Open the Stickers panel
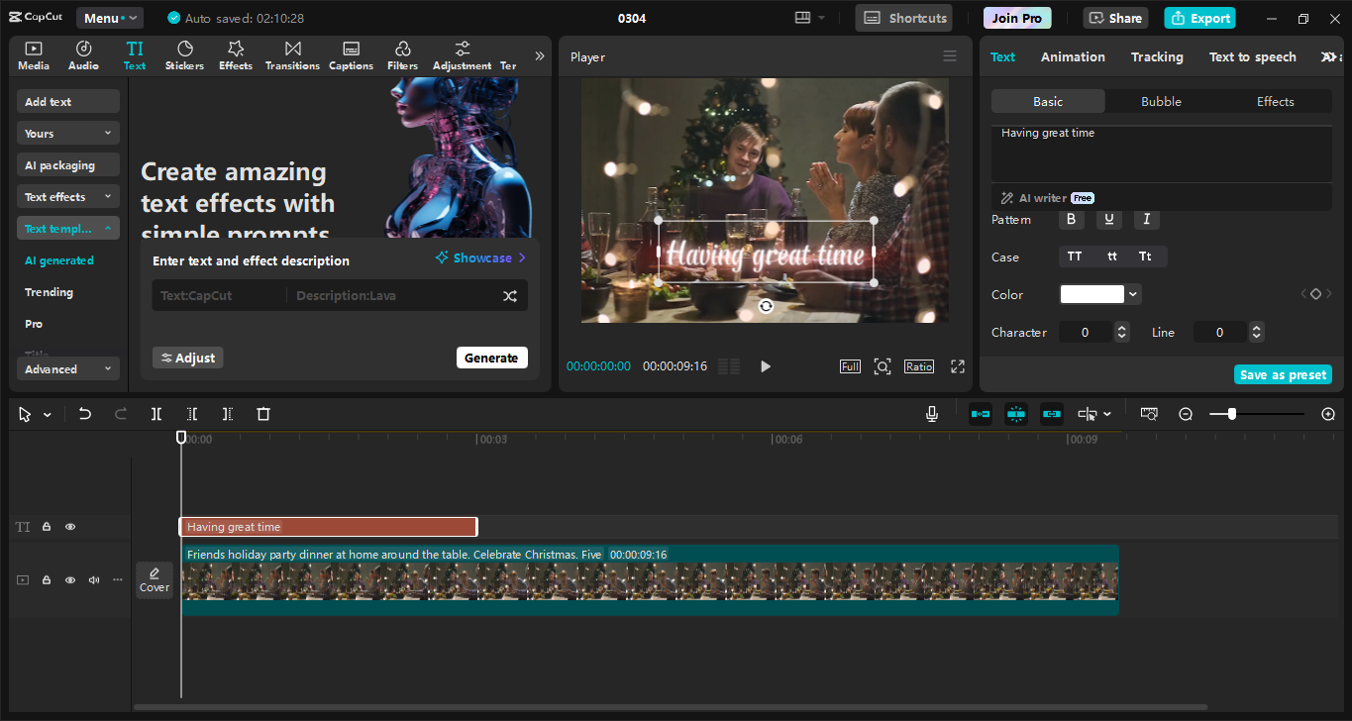The height and width of the screenshot is (721, 1352). point(184,55)
